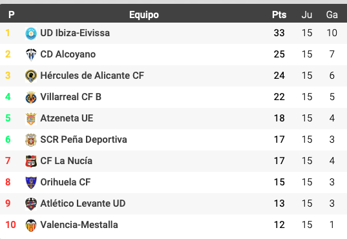This screenshot has height=239, width=347.
Task: Click the P position column header
Action: click(12, 15)
